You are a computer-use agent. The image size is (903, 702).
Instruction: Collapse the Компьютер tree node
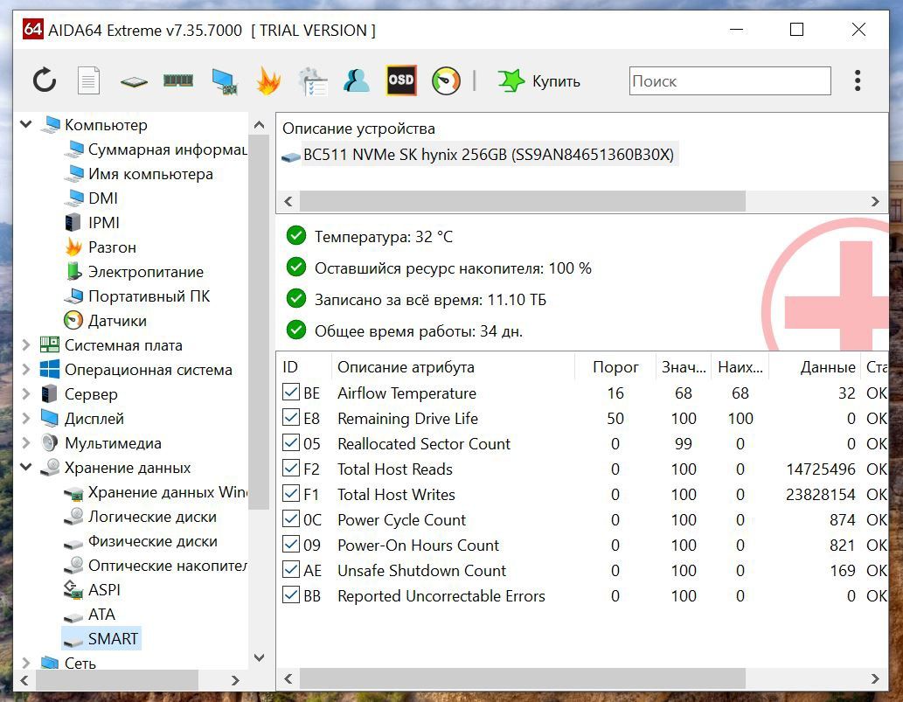26,124
